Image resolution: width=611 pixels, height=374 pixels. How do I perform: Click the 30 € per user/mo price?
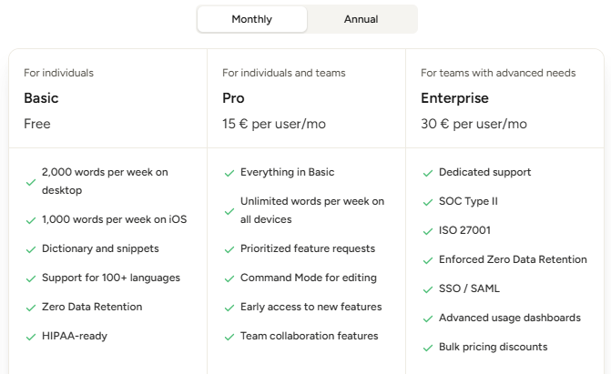coord(474,124)
